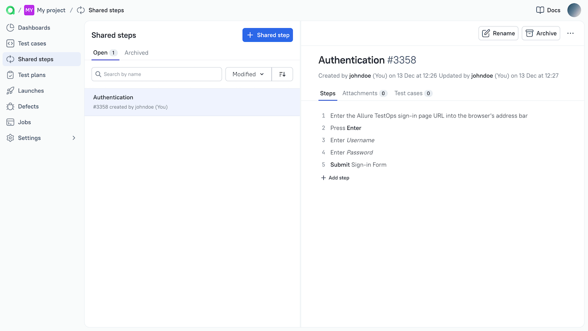Click the user avatar in the top-right corner
588x331 pixels.
point(574,10)
